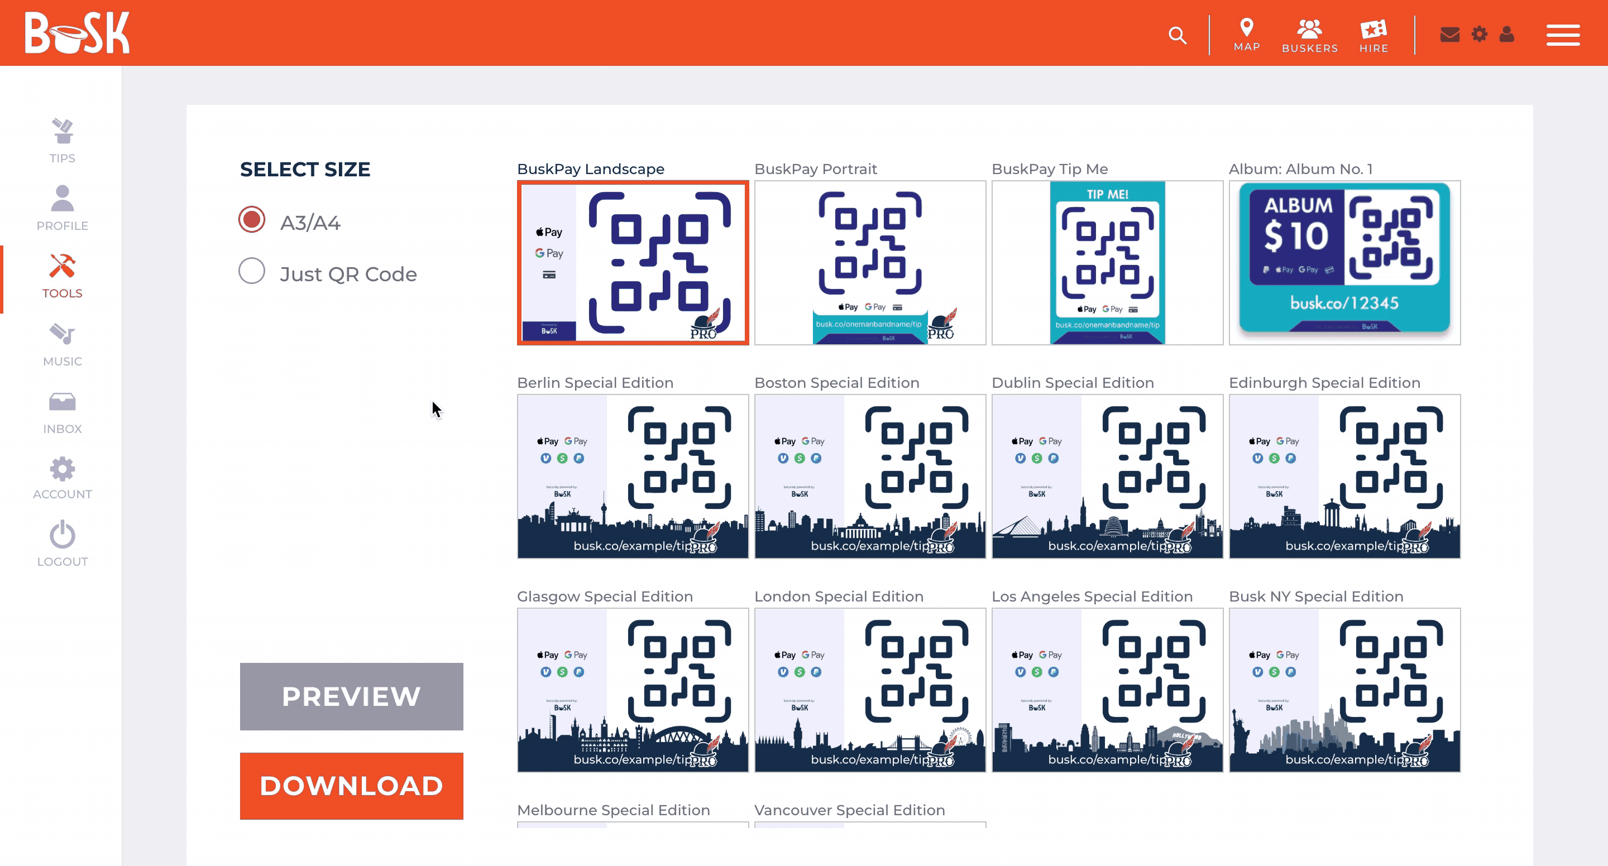Viewport: 1608px width, 866px height.
Task: Click the Logout power icon
Action: point(62,543)
